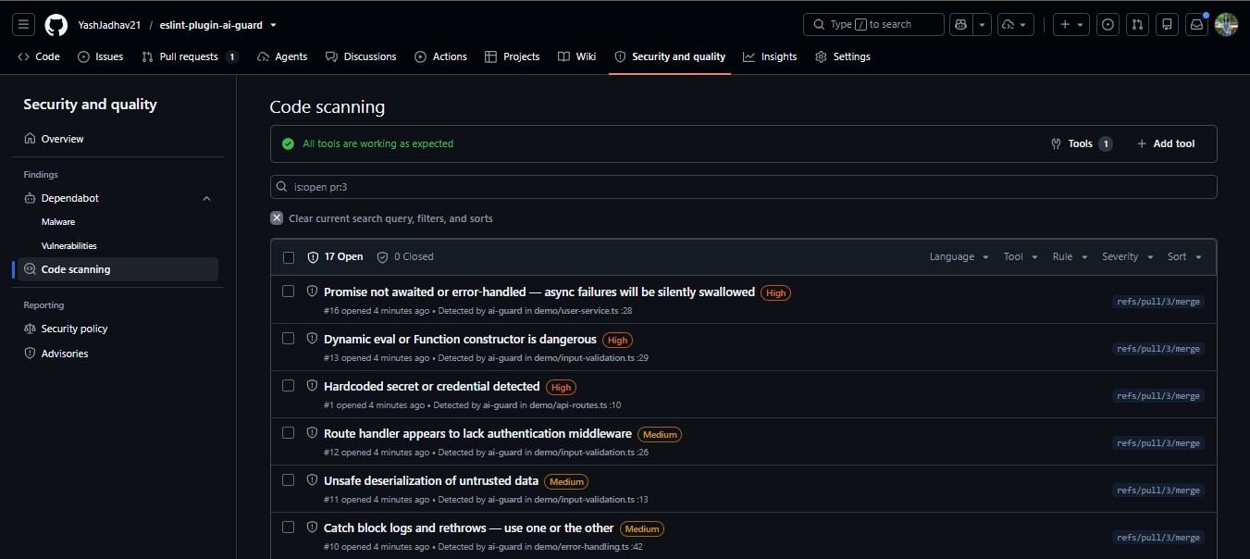Screen dimensions: 1250x559
Task: Collapse the Dependabot section chevron
Action: (x=206, y=198)
